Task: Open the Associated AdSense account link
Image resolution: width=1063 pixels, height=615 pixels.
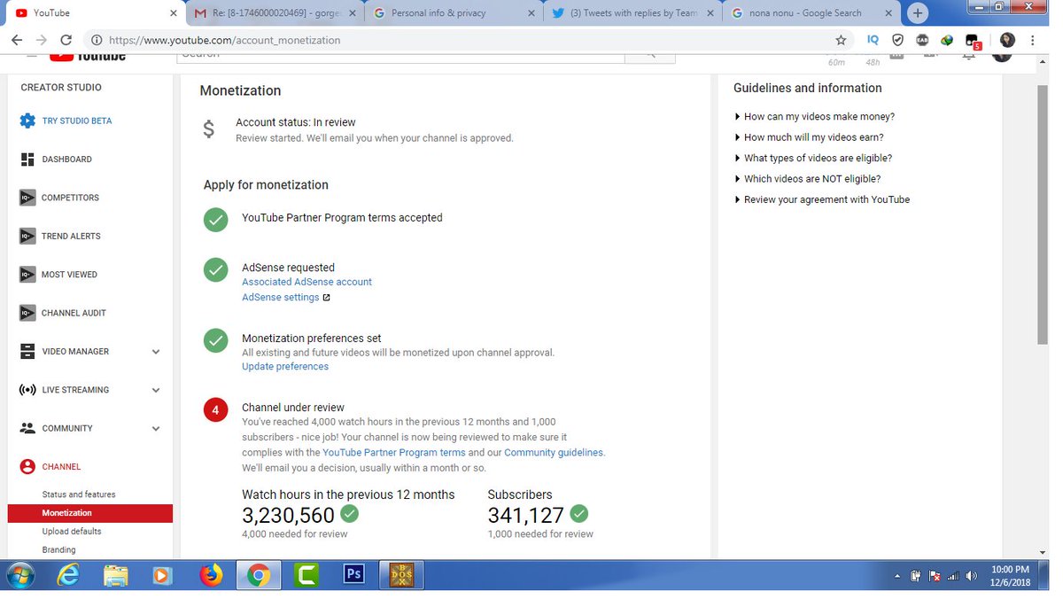Action: pos(306,282)
